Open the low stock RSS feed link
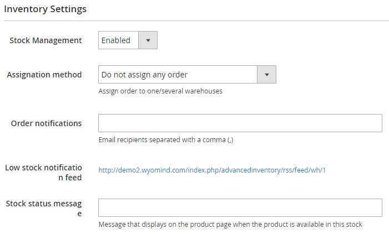Screen dimensions: 389x234 [x=212, y=170]
